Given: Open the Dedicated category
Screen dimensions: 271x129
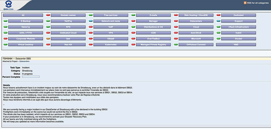Looking at the screenshot, I should [238, 15].
